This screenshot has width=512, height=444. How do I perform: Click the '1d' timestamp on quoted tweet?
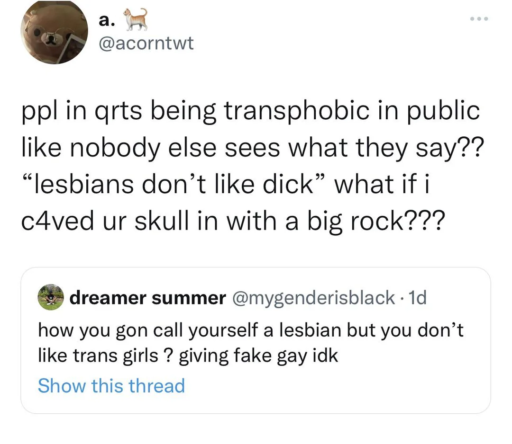pos(418,298)
